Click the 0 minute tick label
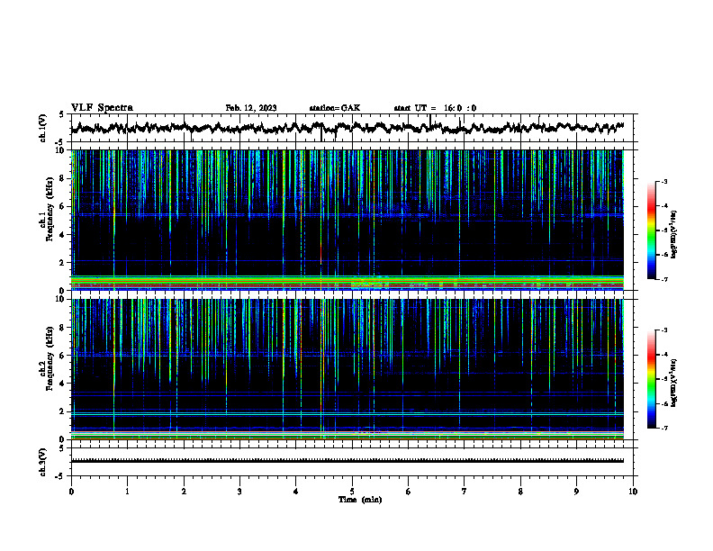 tap(71, 492)
